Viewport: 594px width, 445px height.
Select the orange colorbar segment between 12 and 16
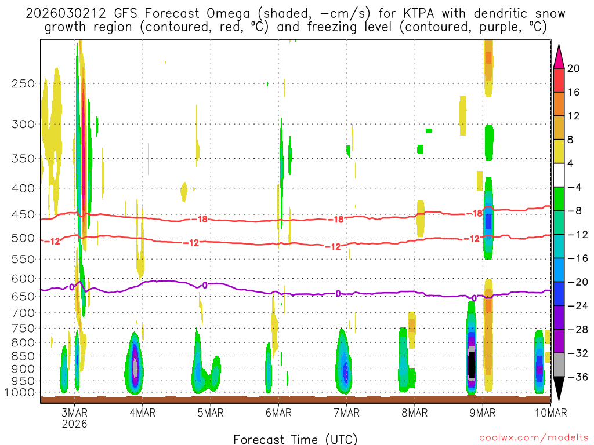click(559, 104)
